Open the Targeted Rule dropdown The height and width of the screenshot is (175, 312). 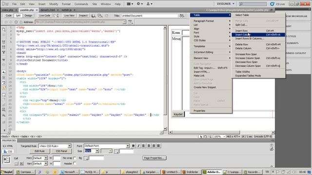69,146
